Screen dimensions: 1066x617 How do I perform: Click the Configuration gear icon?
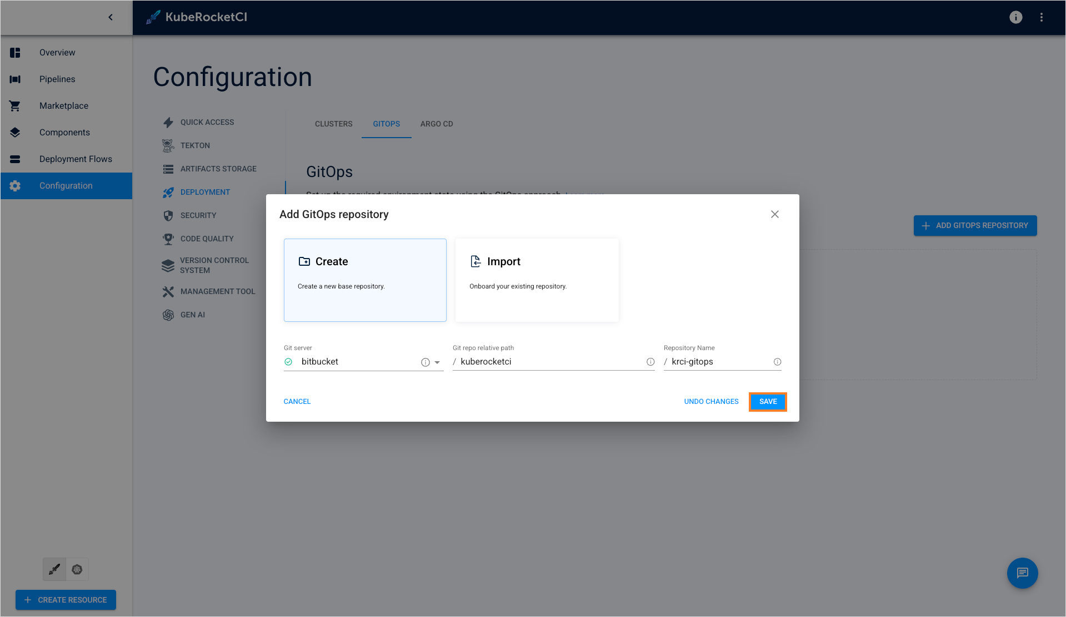tap(15, 186)
